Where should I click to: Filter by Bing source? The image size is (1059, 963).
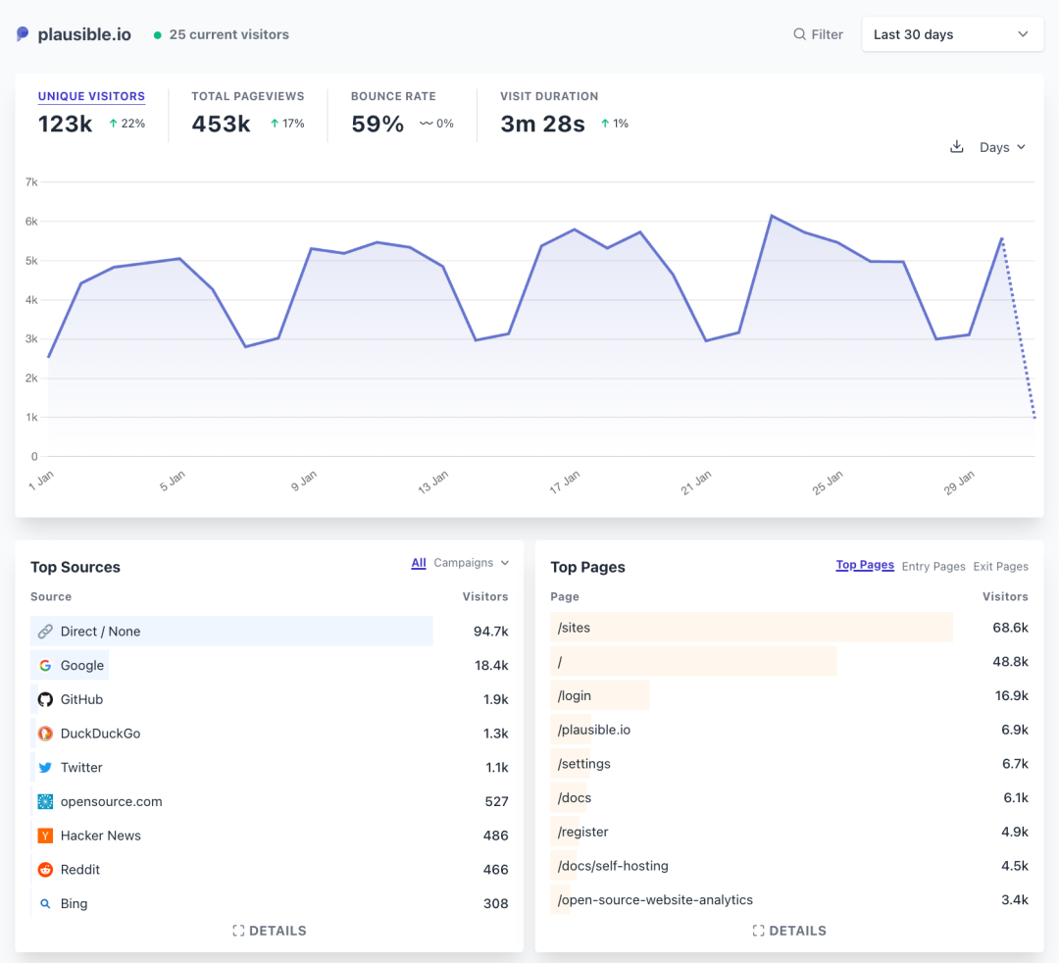(x=74, y=903)
